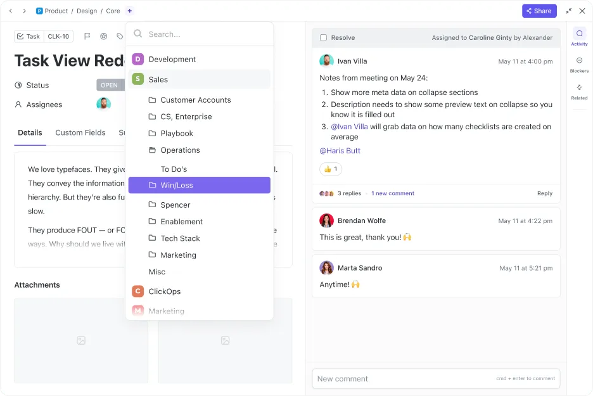Open the second attachment thumbnail
The image size is (593, 396).
pos(225,340)
